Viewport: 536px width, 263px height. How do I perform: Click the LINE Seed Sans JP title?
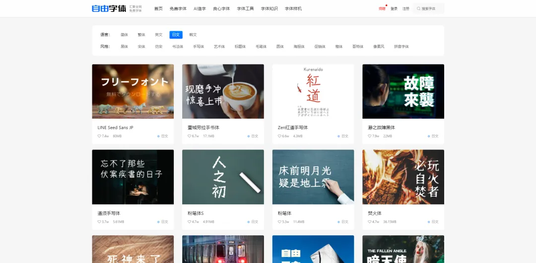pyautogui.click(x=116, y=128)
